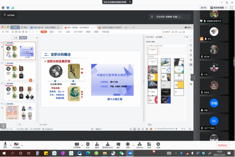The width and height of the screenshot is (235, 157).
Task: Open the Manage Members panel
Action: click(107, 144)
